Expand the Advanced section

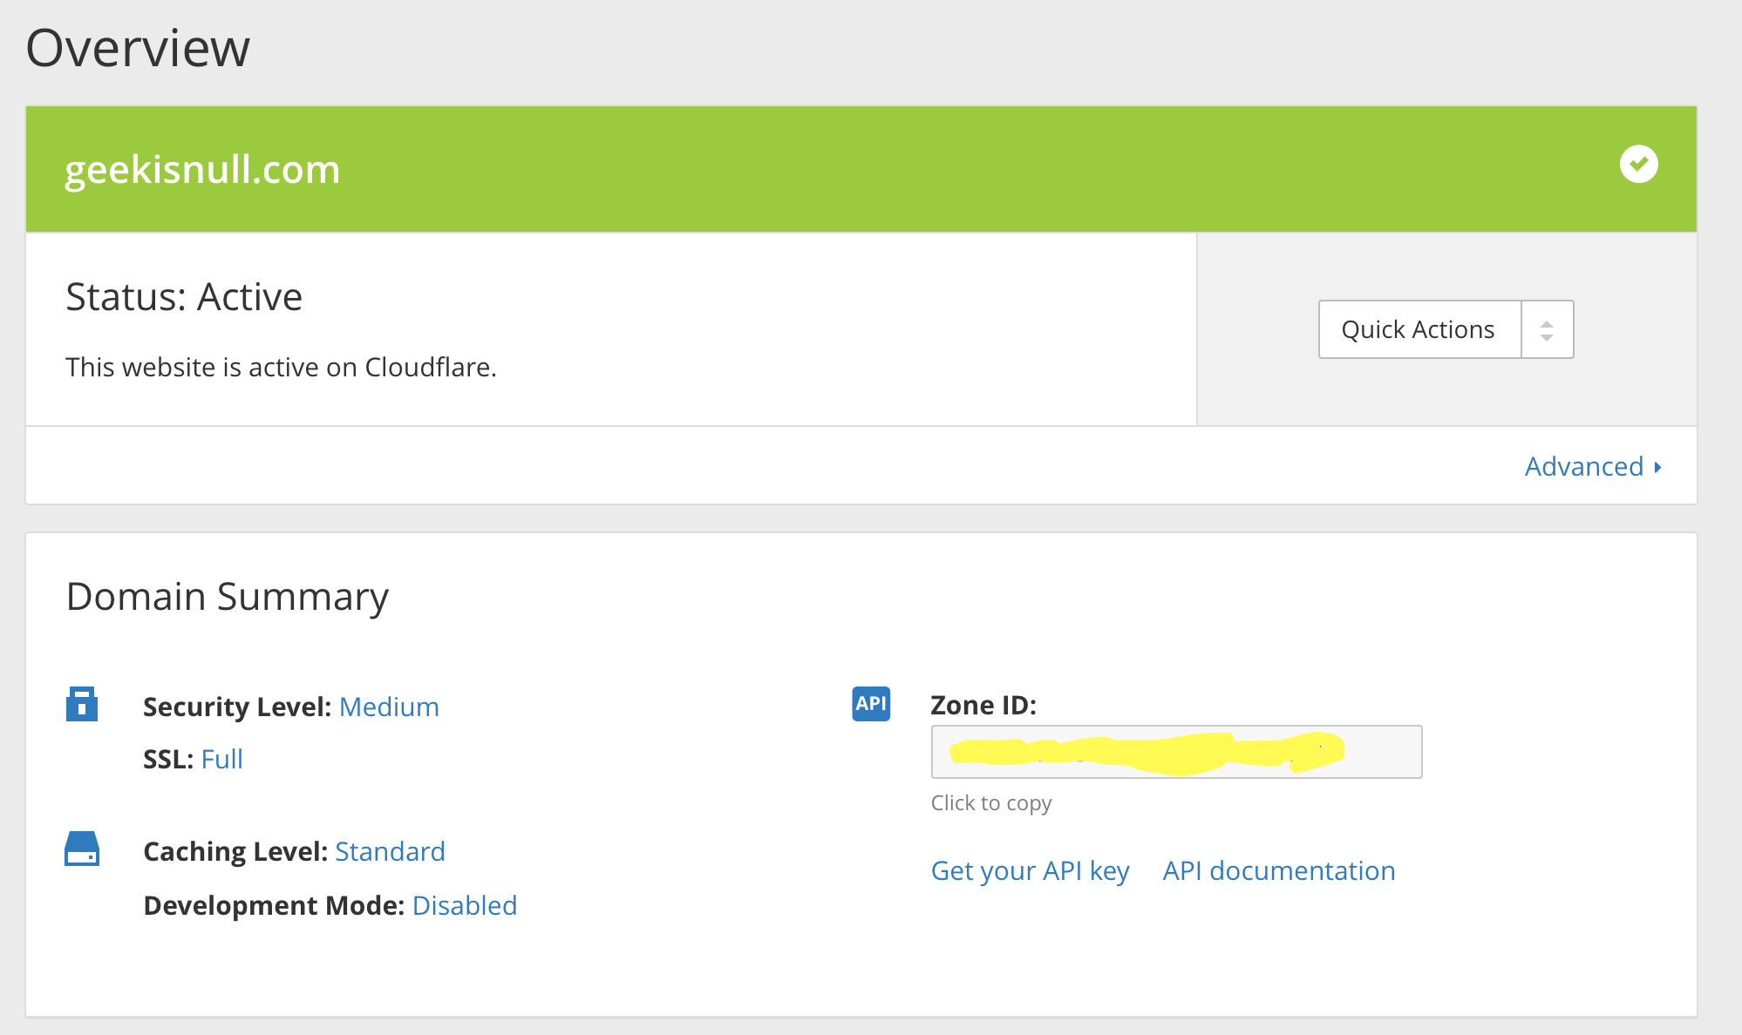click(x=1593, y=466)
